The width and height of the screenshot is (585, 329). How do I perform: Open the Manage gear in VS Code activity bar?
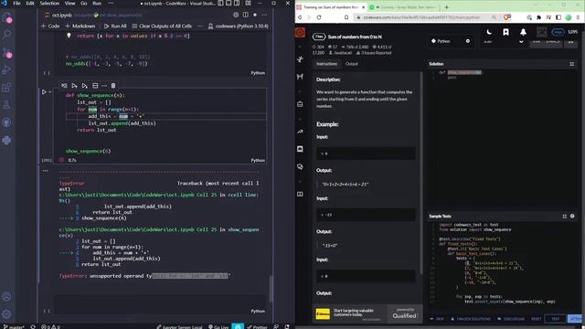pos(6,314)
